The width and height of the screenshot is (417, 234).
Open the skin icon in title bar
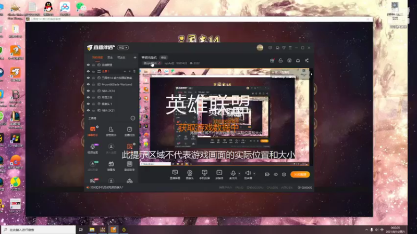284,48
